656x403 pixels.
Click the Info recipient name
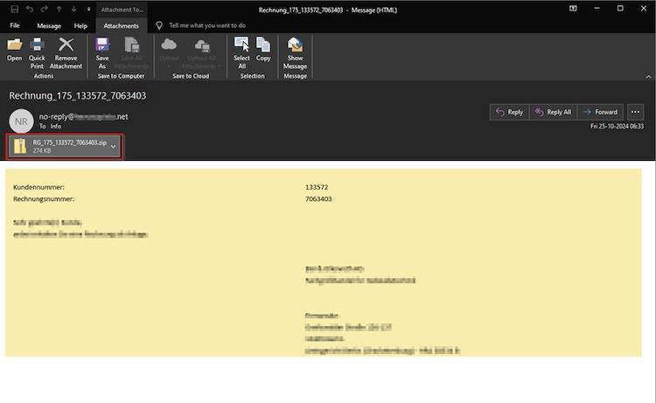tap(56, 126)
